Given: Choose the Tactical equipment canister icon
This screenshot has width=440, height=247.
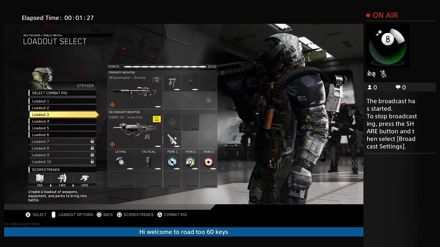Looking at the screenshot, I should (148, 162).
